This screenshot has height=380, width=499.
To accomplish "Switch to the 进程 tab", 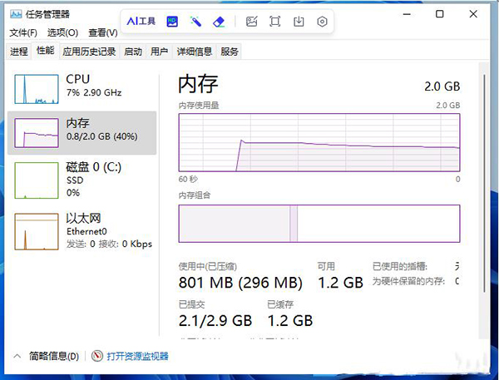I will [x=19, y=52].
